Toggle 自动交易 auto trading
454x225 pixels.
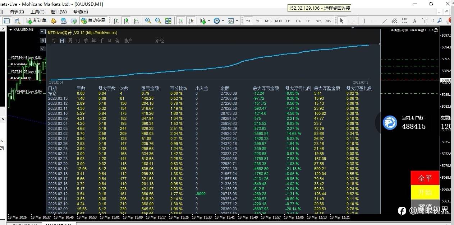(x=94, y=21)
